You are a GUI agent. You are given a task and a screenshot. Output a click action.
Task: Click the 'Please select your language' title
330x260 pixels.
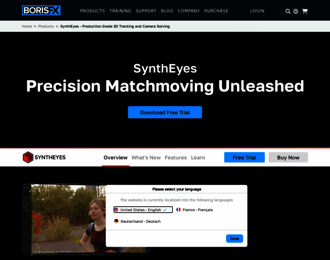177,189
